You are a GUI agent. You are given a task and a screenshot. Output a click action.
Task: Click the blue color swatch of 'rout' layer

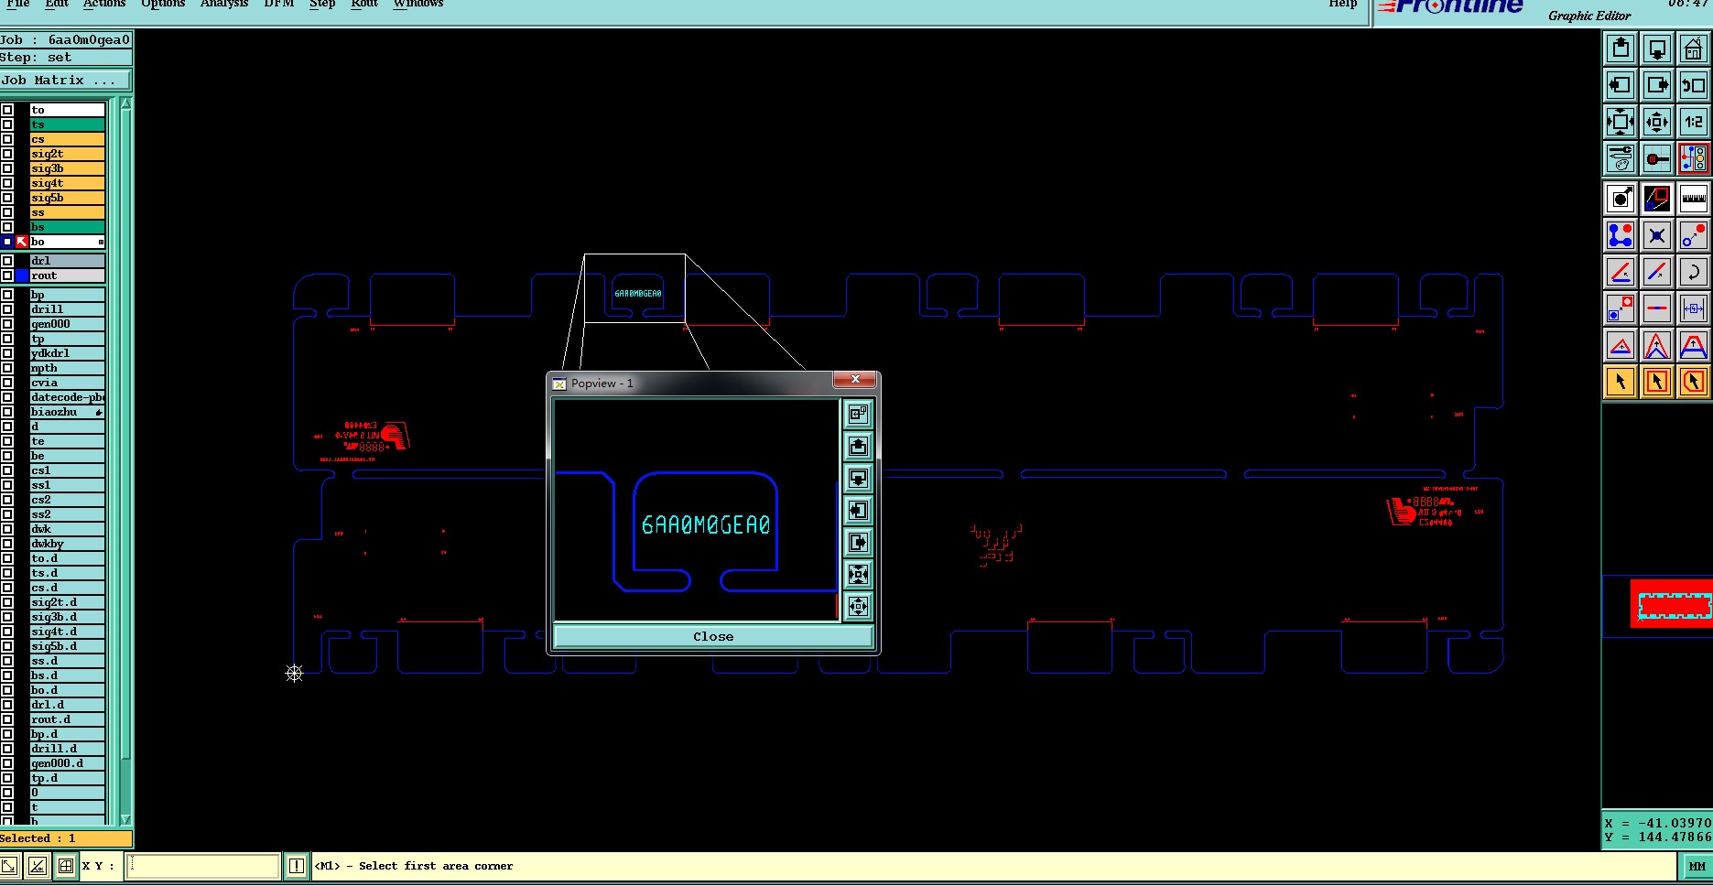(x=22, y=276)
